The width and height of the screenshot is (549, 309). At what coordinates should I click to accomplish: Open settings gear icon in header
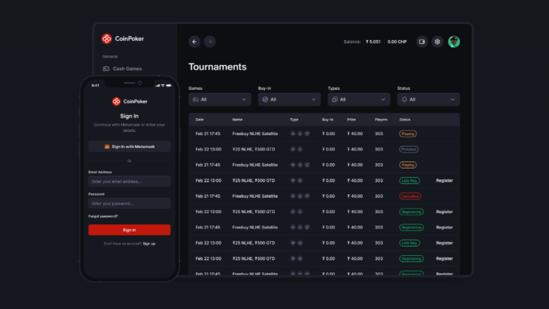click(x=437, y=42)
